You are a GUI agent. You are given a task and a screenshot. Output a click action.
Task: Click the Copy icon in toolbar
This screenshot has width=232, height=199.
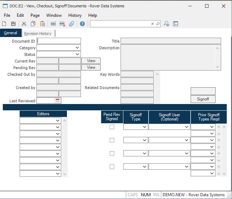click(33, 24)
